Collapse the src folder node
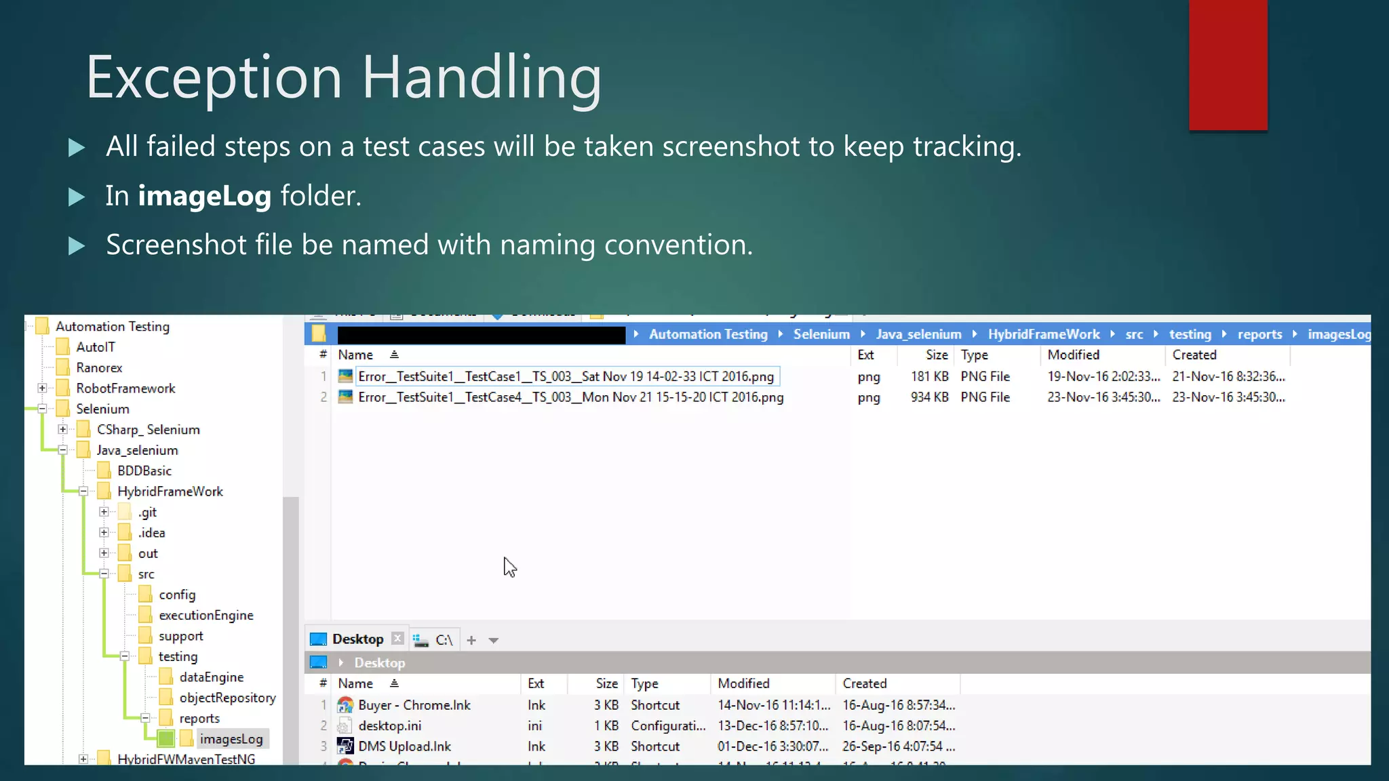This screenshot has height=781, width=1389. pyautogui.click(x=104, y=574)
